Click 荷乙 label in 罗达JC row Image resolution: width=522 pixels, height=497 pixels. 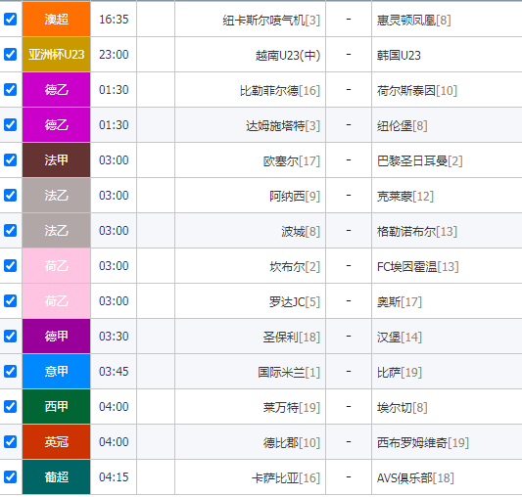pyautogui.click(x=56, y=301)
